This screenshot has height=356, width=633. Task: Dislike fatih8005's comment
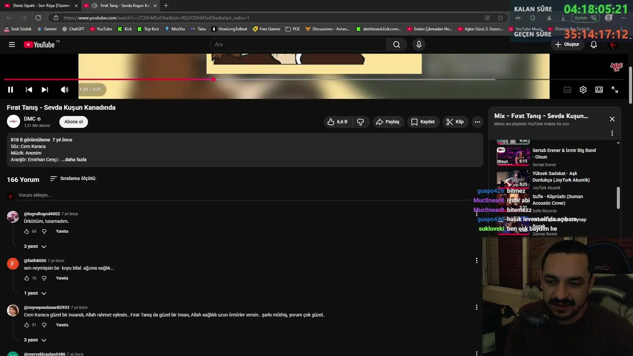(44, 278)
